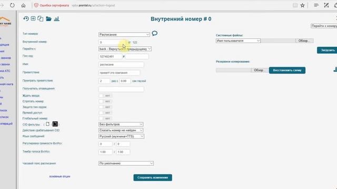Reload the page with browser refresh icon
Screen dimensions: 337x189
pos(12,5)
